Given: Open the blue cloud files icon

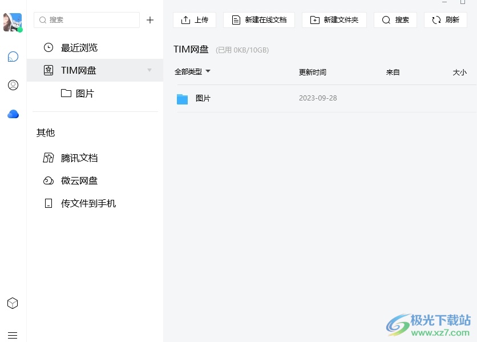Looking at the screenshot, I should tap(13, 114).
